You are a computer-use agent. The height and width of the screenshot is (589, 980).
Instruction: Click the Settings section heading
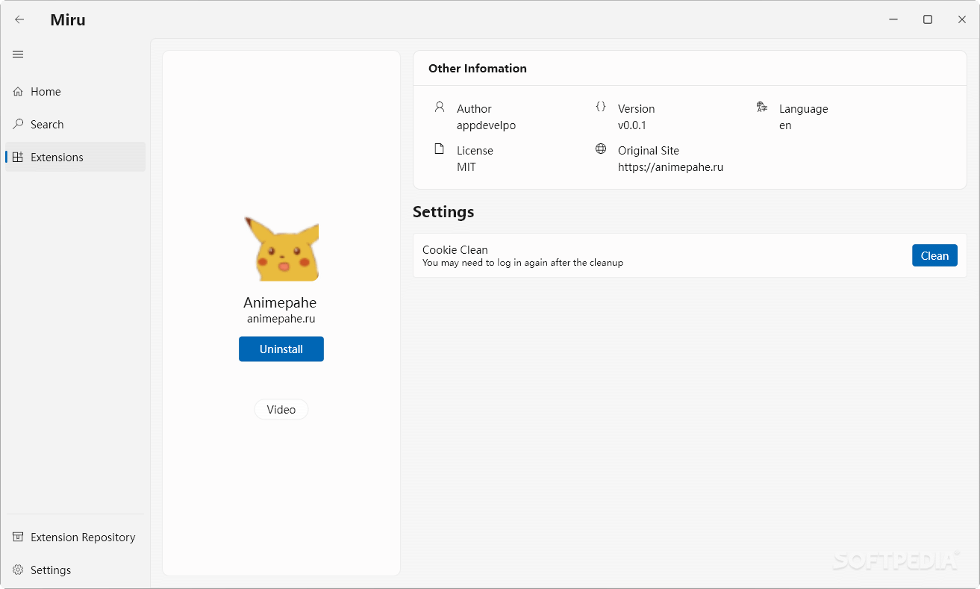click(x=443, y=212)
